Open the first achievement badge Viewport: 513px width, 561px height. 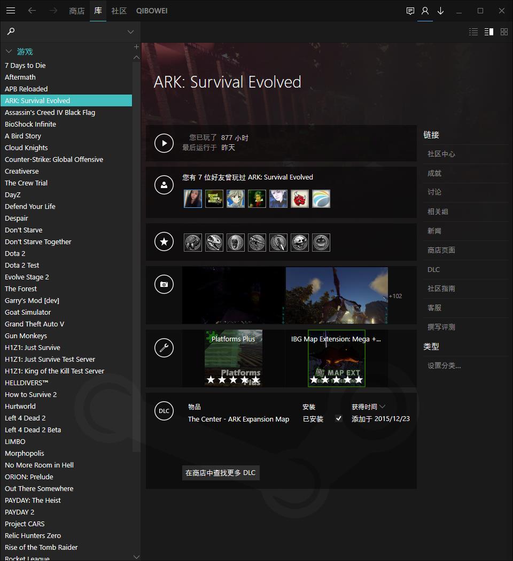(193, 243)
